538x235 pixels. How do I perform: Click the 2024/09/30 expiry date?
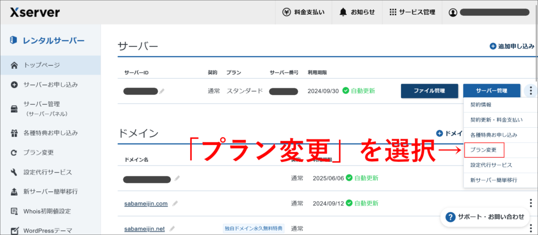[x=323, y=91]
